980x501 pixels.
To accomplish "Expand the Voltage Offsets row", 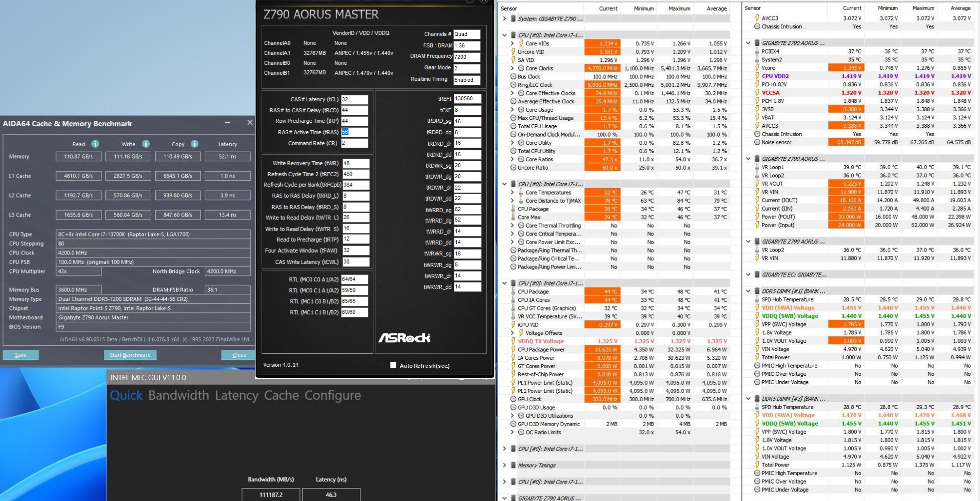I will click(512, 333).
